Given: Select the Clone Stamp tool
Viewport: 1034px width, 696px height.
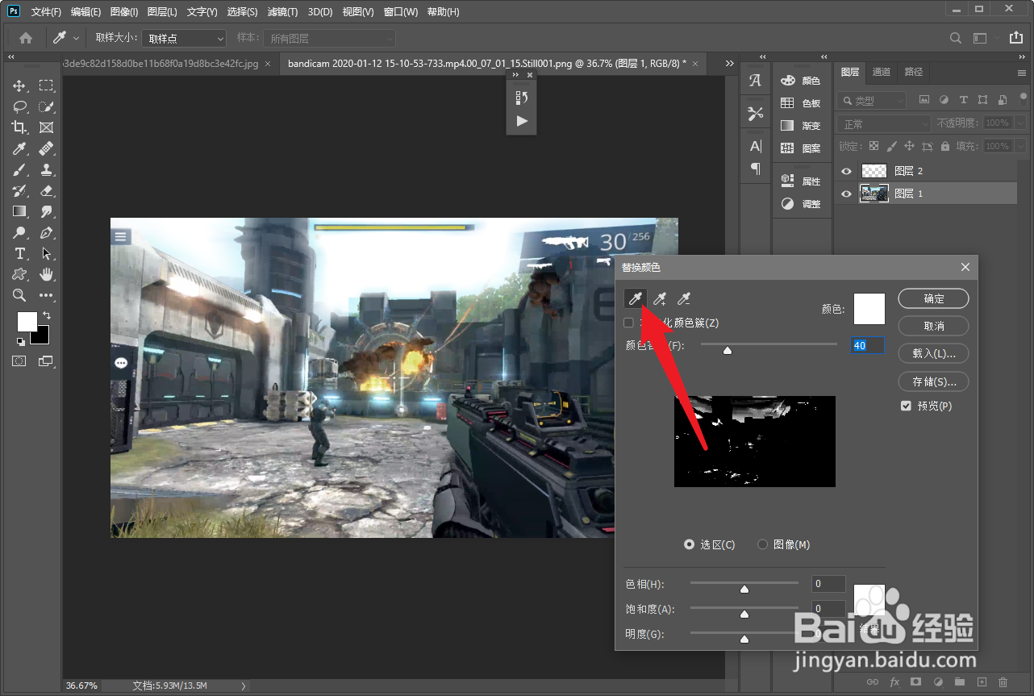Looking at the screenshot, I should pyautogui.click(x=47, y=169).
